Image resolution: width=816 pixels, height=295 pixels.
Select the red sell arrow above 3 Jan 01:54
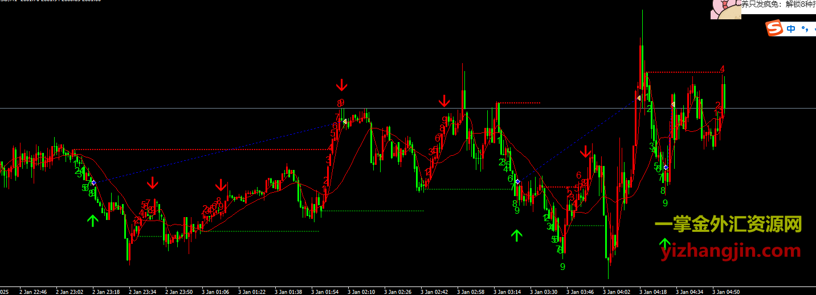341,86
